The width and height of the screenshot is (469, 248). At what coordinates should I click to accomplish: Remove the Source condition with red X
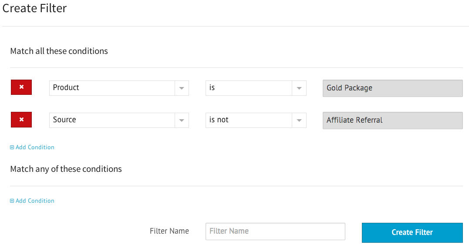tap(21, 120)
